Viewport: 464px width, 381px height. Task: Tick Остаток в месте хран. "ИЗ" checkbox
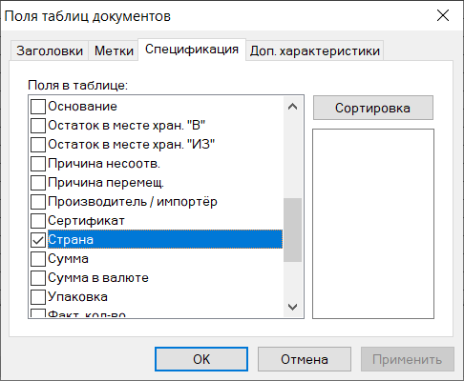point(38,145)
